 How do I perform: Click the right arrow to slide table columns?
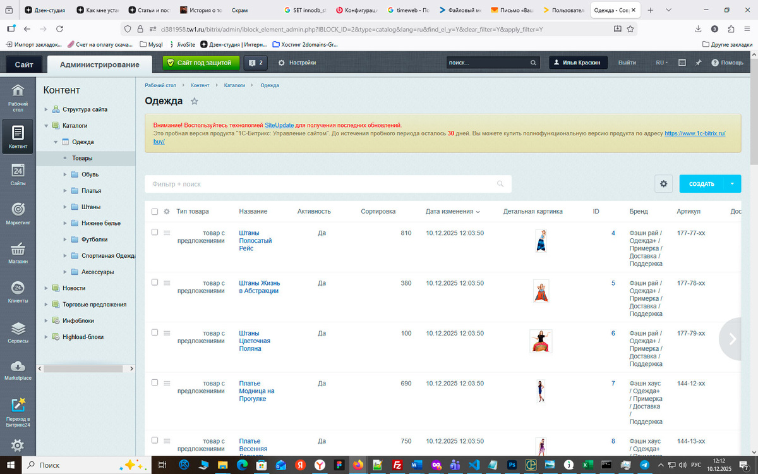point(733,339)
